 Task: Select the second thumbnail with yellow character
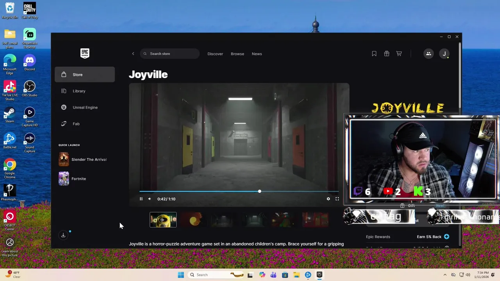(x=194, y=220)
